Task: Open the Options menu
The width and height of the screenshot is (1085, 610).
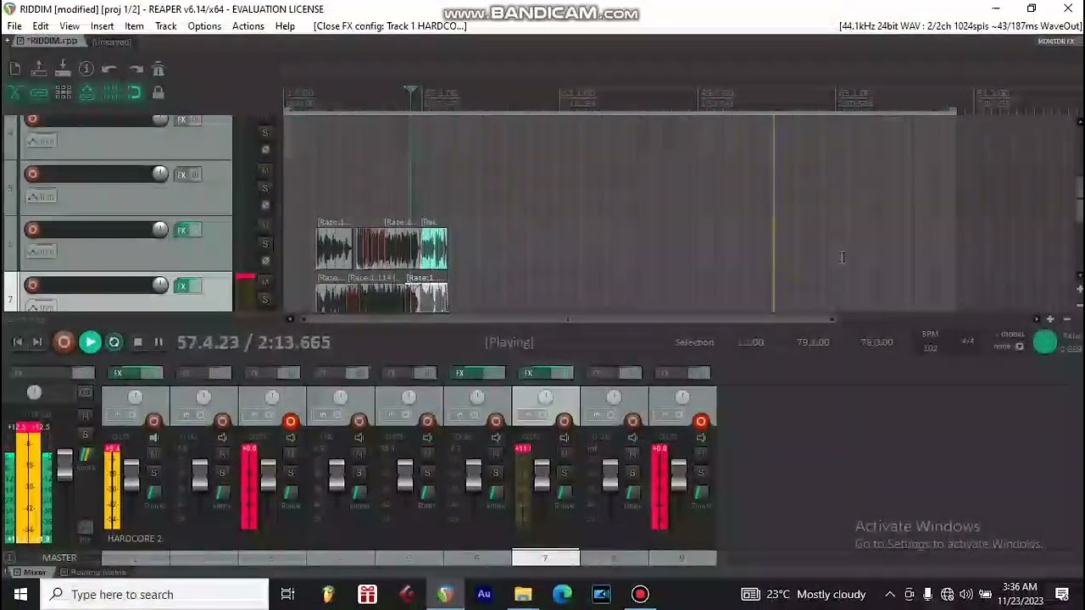Action: tap(204, 26)
